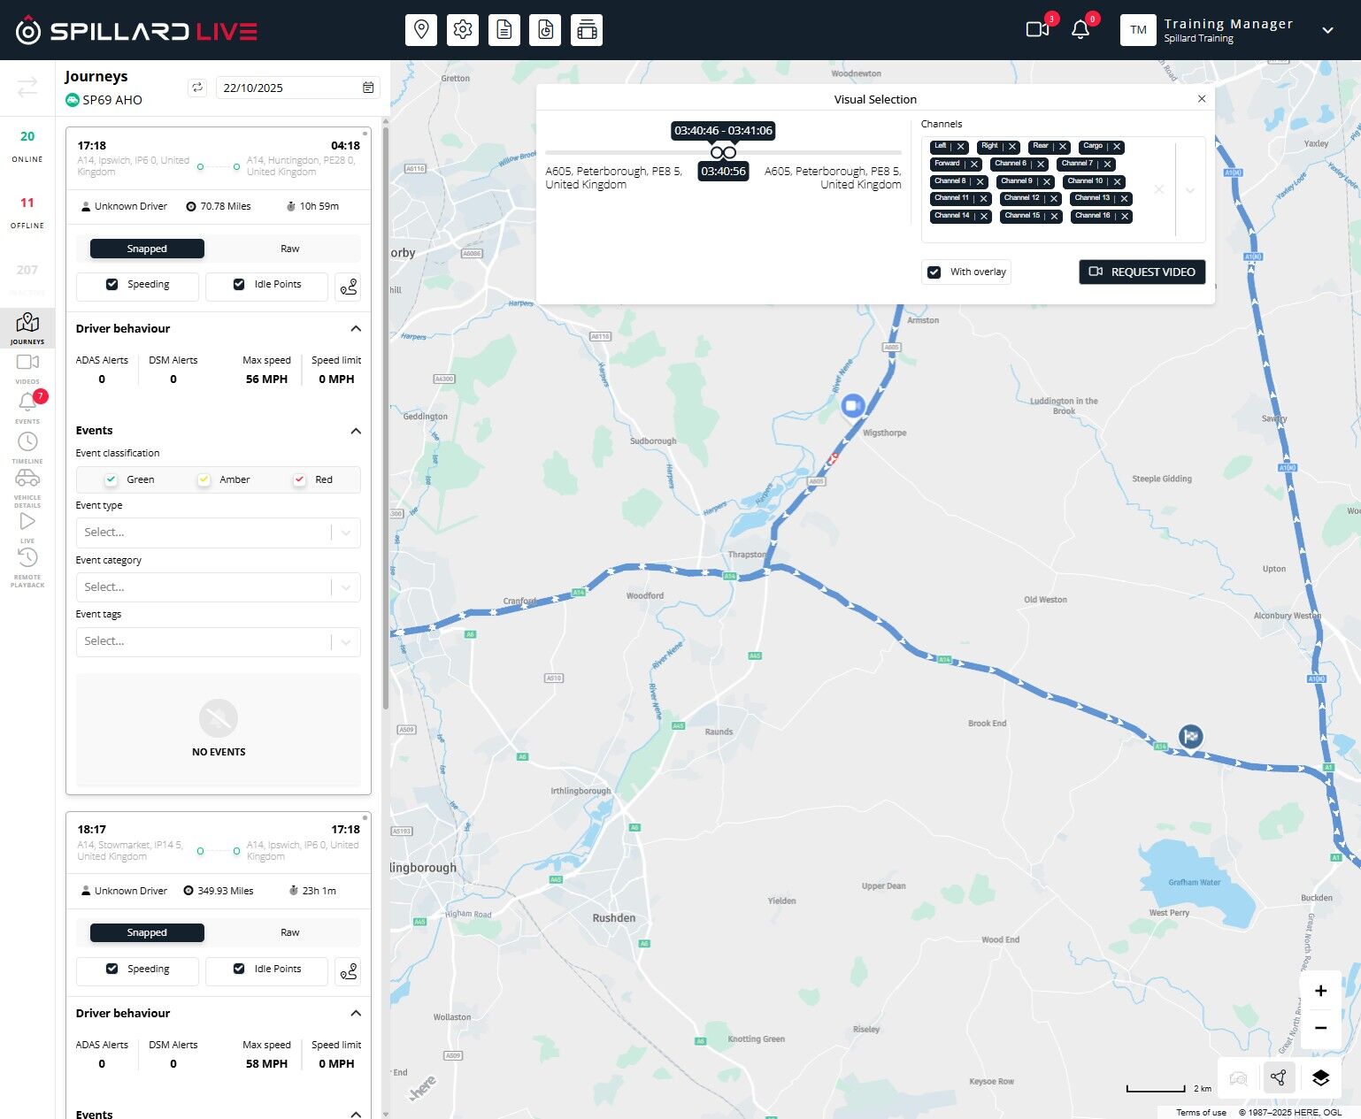The image size is (1361, 1119).
Task: Toggle the Amber event classification checkbox
Action: pos(204,479)
